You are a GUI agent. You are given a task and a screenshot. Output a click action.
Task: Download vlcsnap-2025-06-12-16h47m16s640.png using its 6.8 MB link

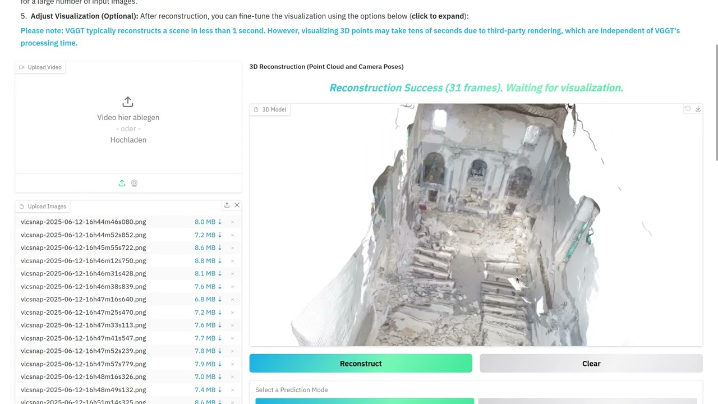tap(208, 299)
